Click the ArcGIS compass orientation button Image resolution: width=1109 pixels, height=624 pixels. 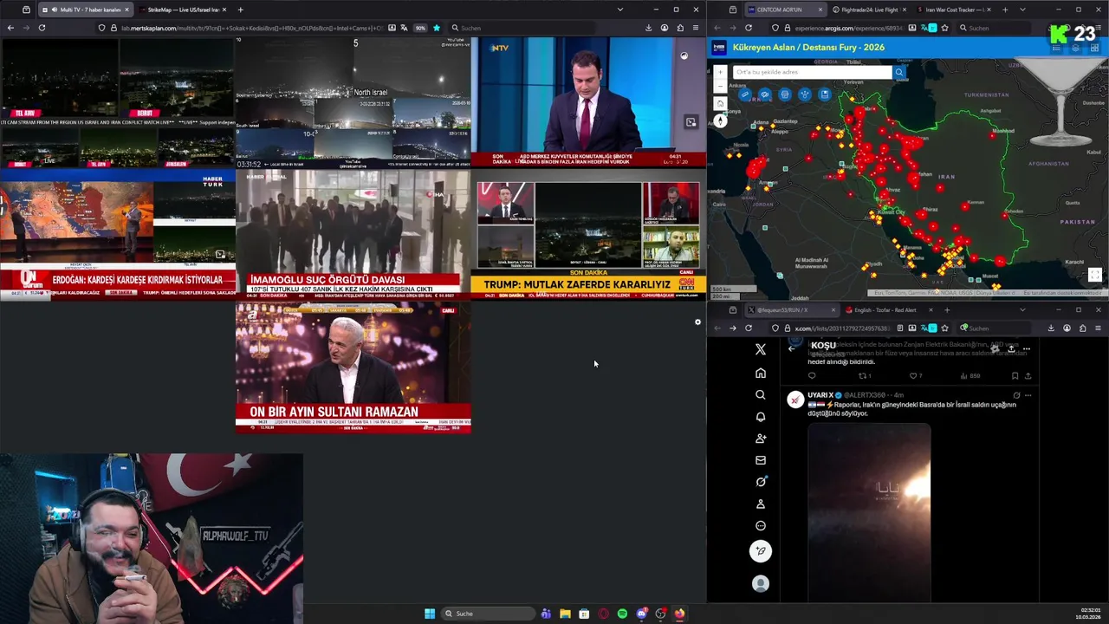pyautogui.click(x=720, y=122)
